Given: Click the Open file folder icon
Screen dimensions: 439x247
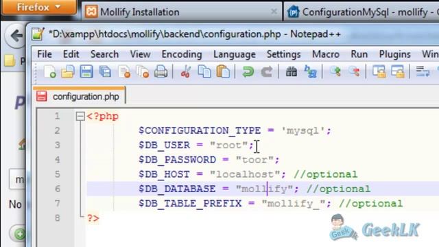Looking at the screenshot, I should point(68,72).
